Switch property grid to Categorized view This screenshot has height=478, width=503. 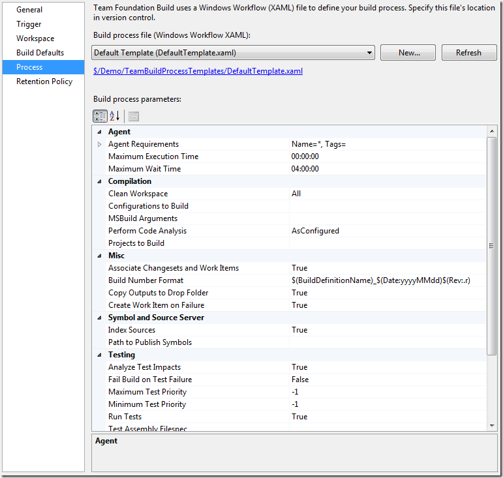pos(100,116)
